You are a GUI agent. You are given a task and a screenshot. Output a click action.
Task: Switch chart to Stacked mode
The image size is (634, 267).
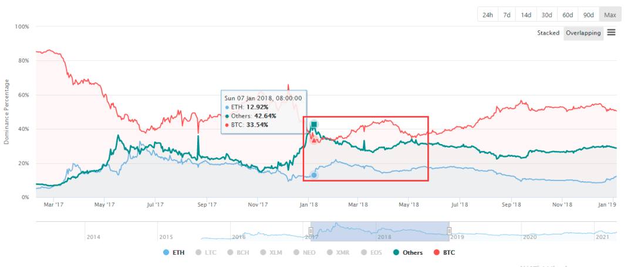(548, 33)
